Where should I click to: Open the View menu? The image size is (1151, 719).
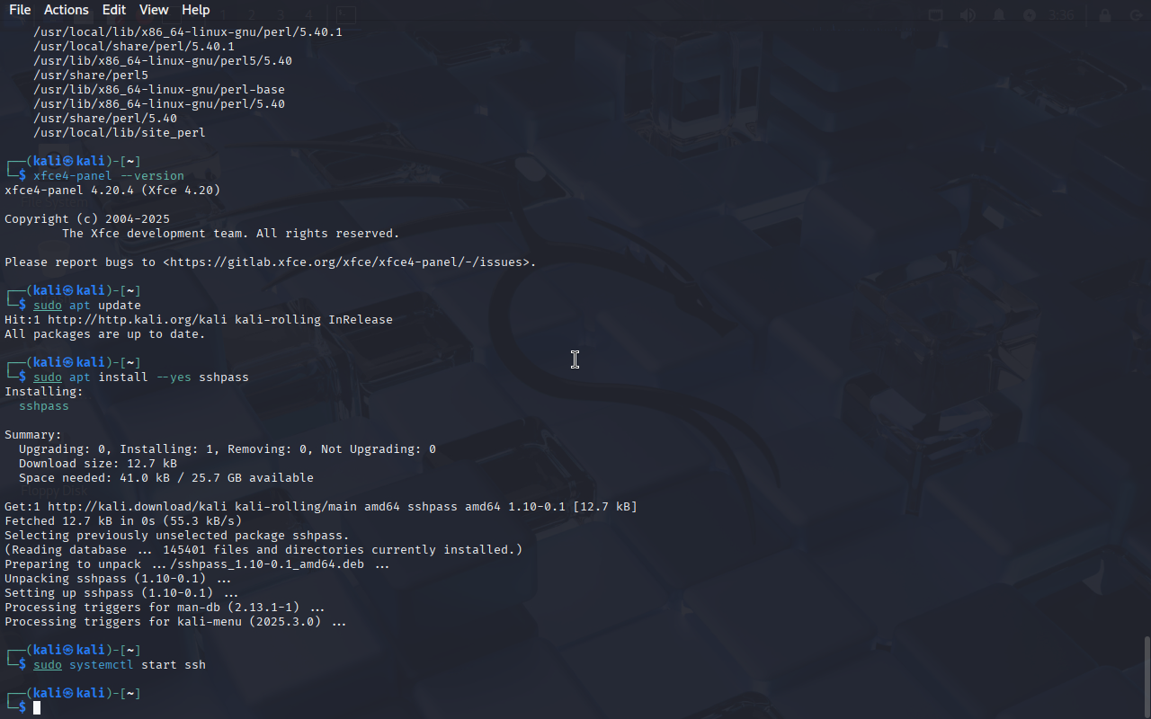[x=154, y=10]
